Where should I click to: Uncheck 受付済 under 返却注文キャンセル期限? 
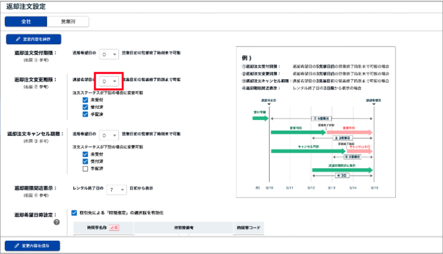tap(85, 161)
